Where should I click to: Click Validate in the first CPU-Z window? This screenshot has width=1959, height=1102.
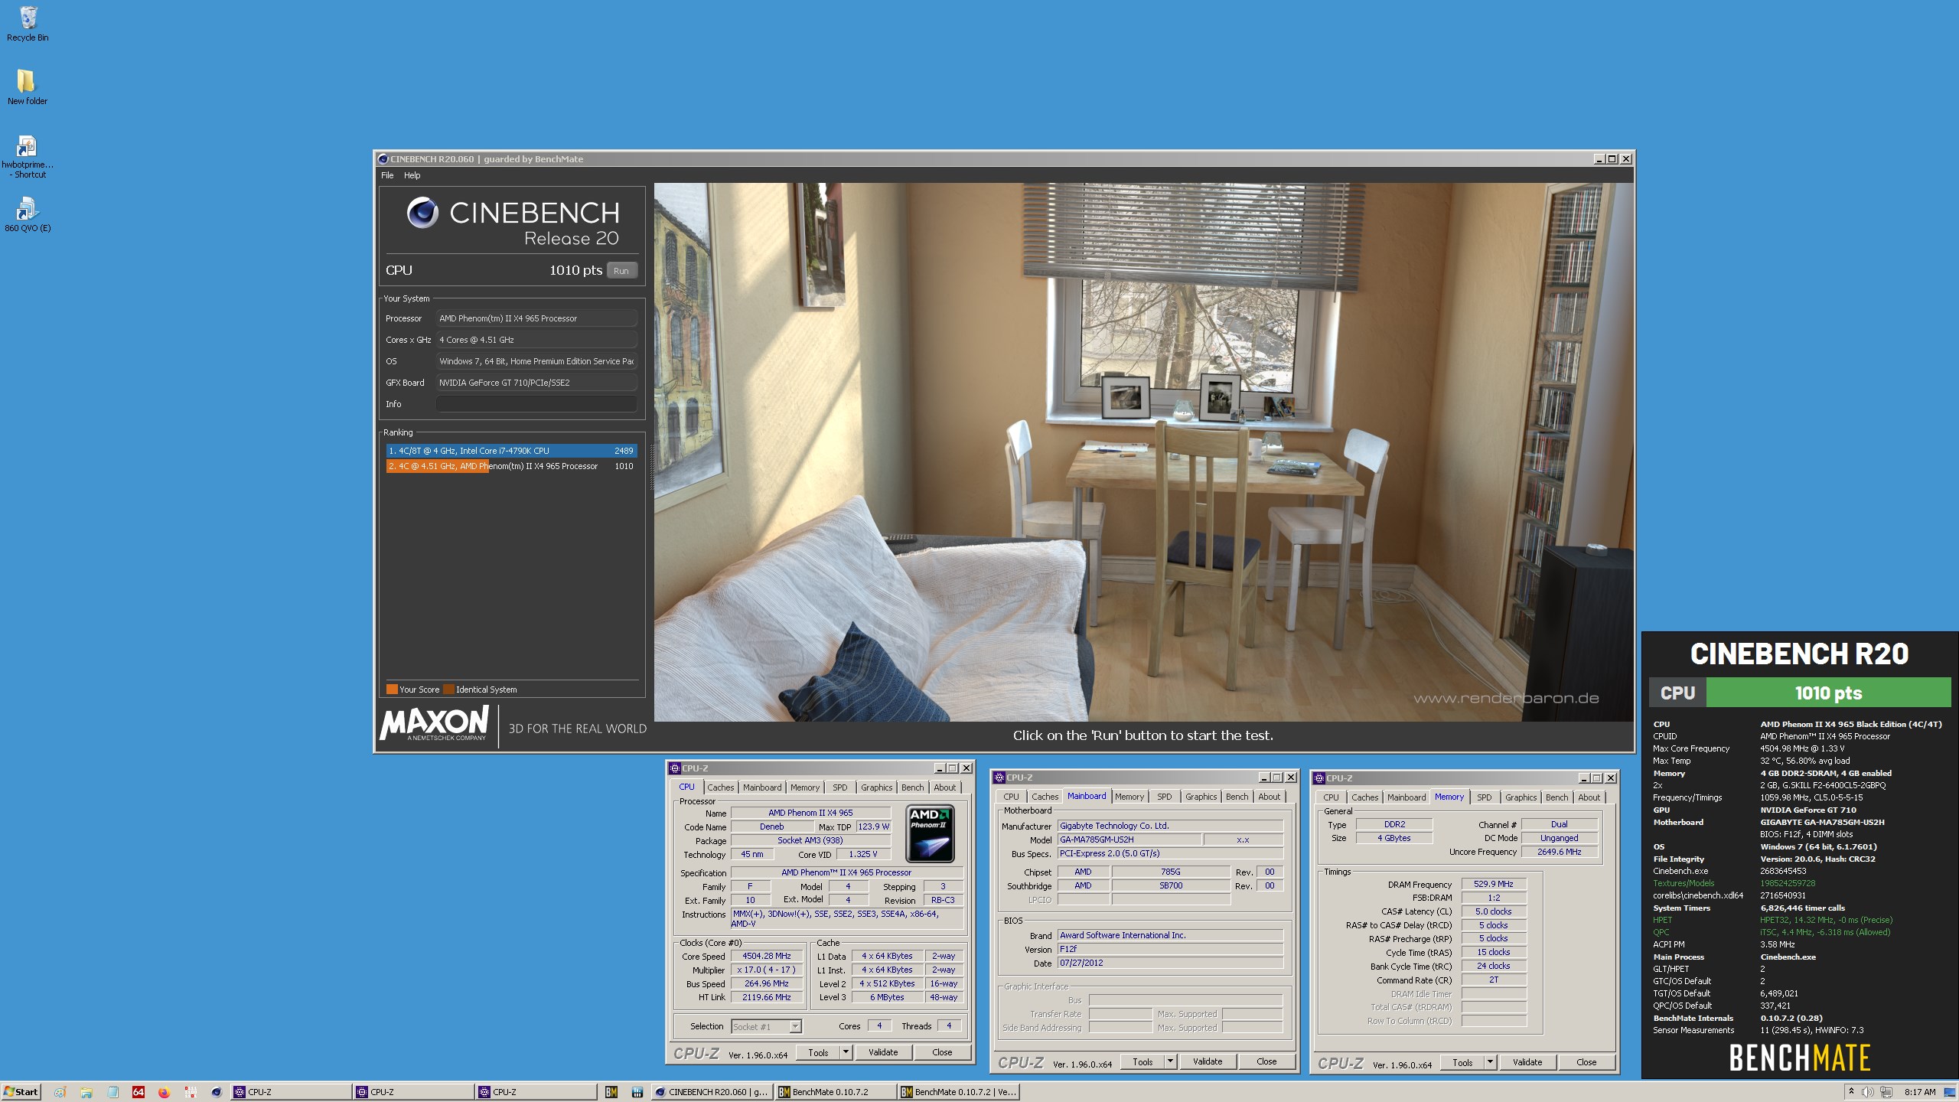[883, 1052]
